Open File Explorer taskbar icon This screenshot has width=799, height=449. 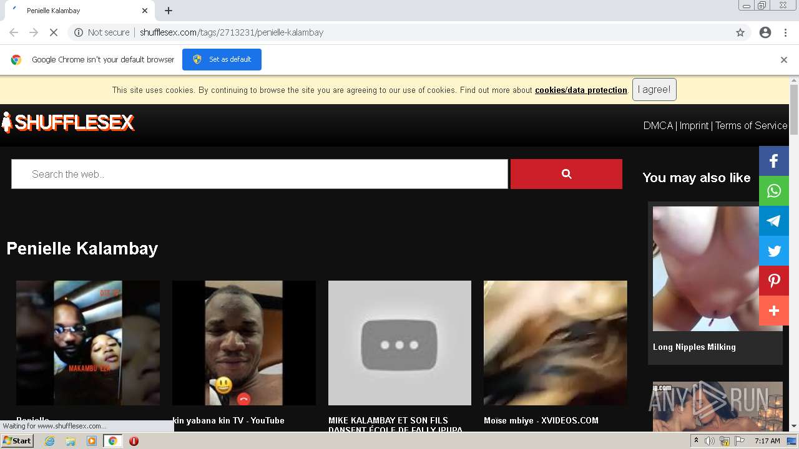tap(71, 441)
